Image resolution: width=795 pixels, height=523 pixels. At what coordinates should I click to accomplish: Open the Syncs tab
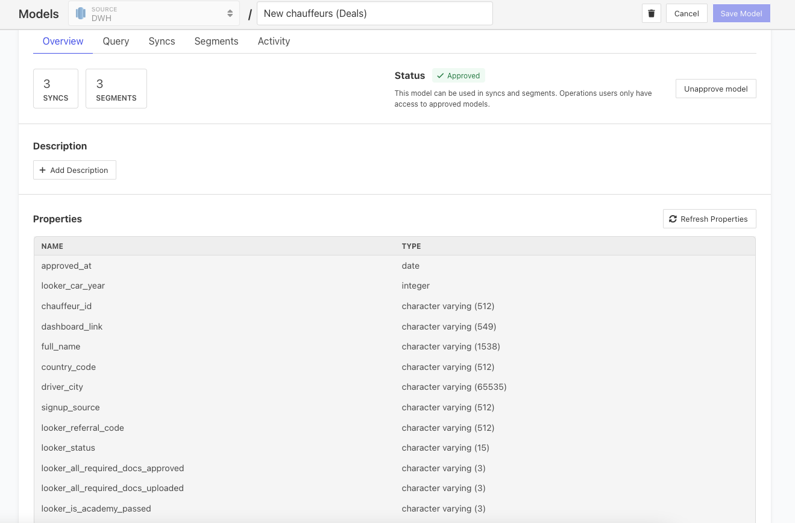[x=162, y=41]
